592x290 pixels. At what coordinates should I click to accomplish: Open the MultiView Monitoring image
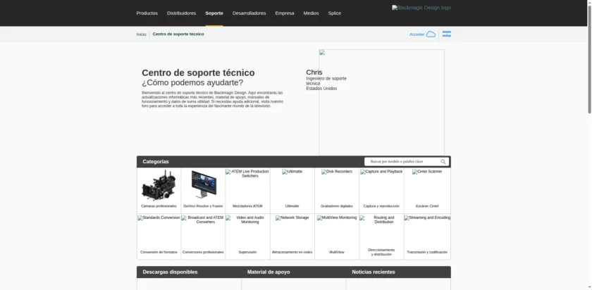pyautogui.click(x=337, y=217)
